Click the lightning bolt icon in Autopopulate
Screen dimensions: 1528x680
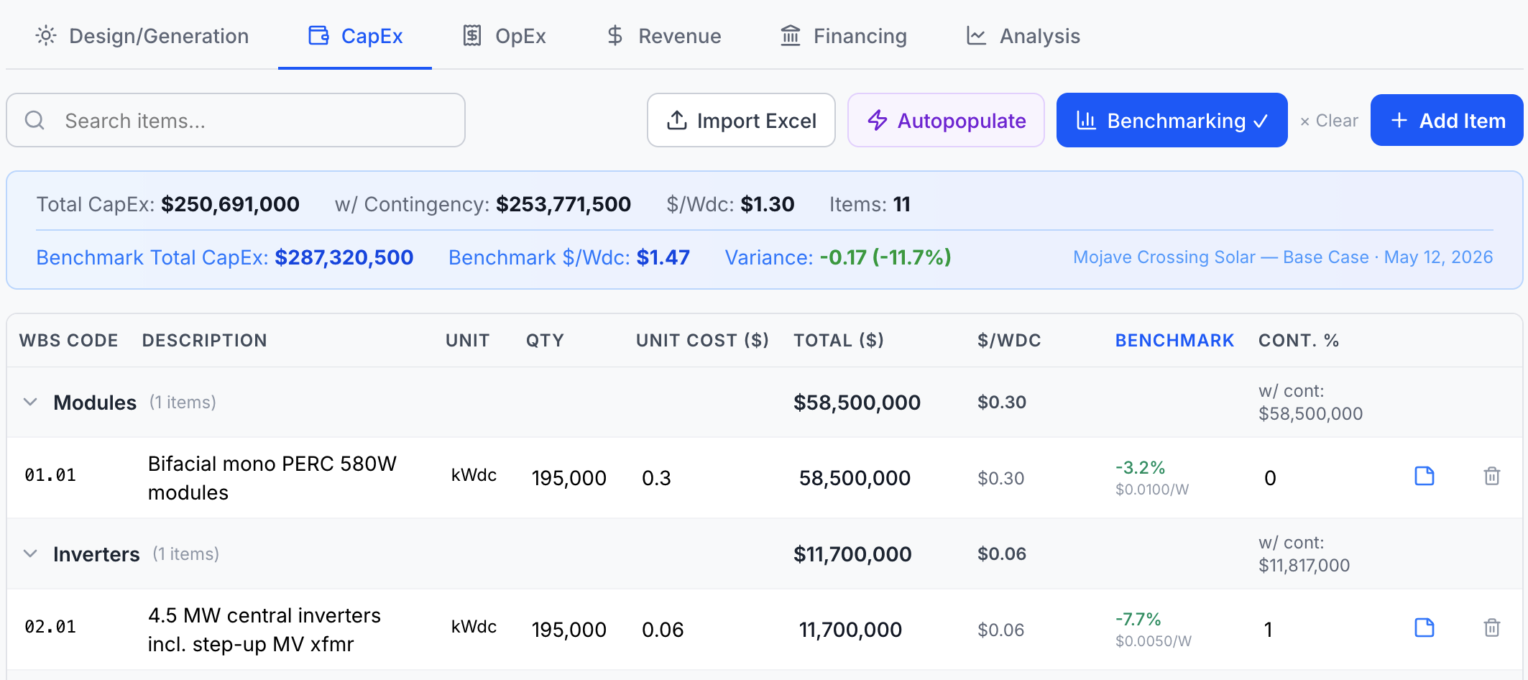click(x=878, y=120)
